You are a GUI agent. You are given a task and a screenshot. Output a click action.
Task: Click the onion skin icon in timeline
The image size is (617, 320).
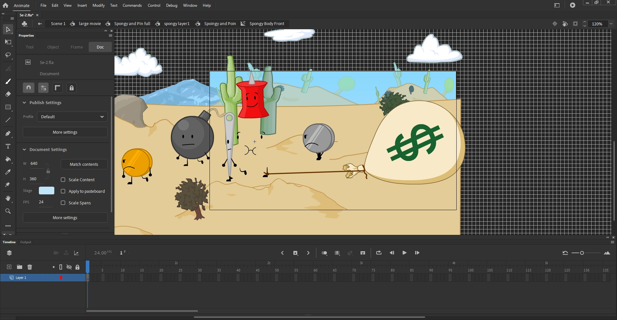pos(324,253)
